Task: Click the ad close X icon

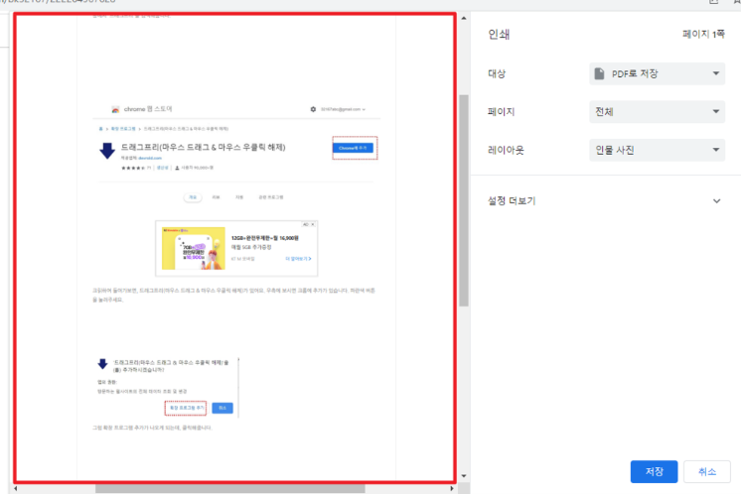Action: pyautogui.click(x=312, y=224)
